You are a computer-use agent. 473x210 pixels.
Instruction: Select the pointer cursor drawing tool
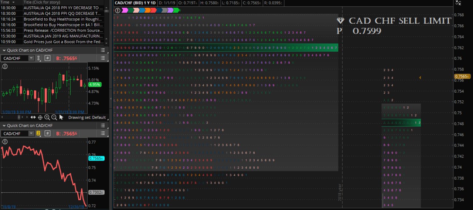pos(61,117)
